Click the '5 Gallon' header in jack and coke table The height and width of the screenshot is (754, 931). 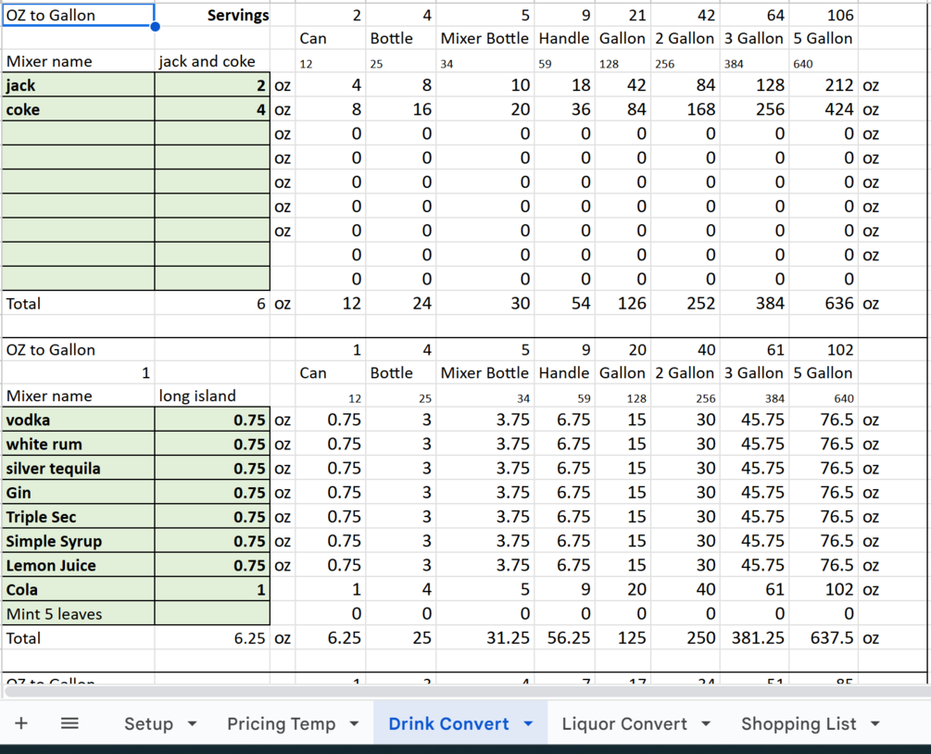[824, 38]
